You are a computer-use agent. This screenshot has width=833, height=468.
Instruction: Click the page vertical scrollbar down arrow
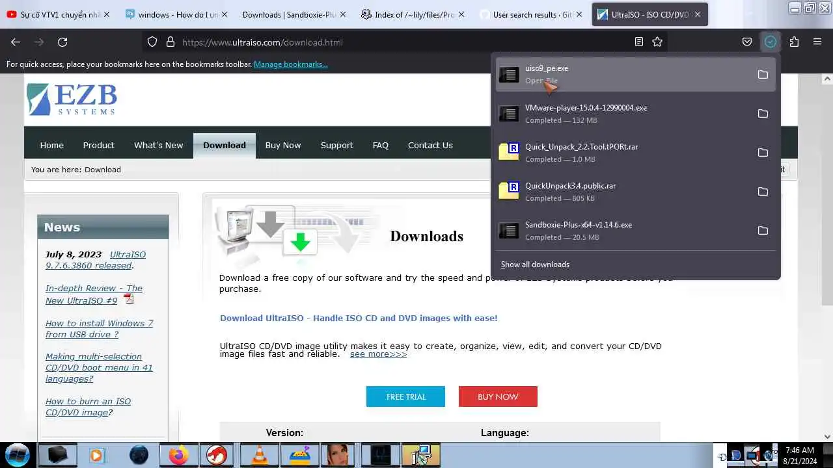coord(827,437)
